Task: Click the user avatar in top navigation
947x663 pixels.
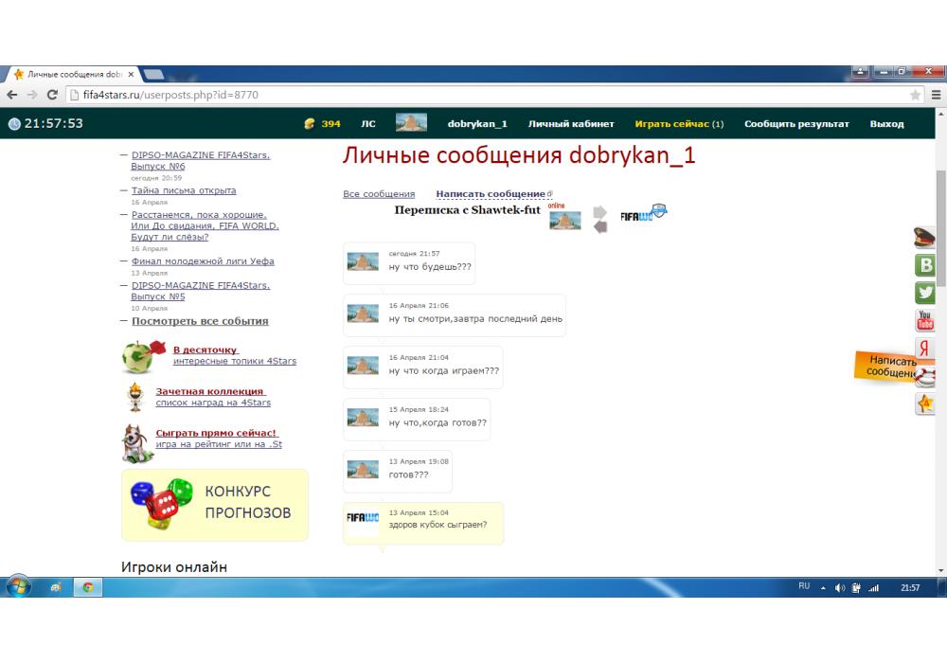Action: tap(410, 123)
